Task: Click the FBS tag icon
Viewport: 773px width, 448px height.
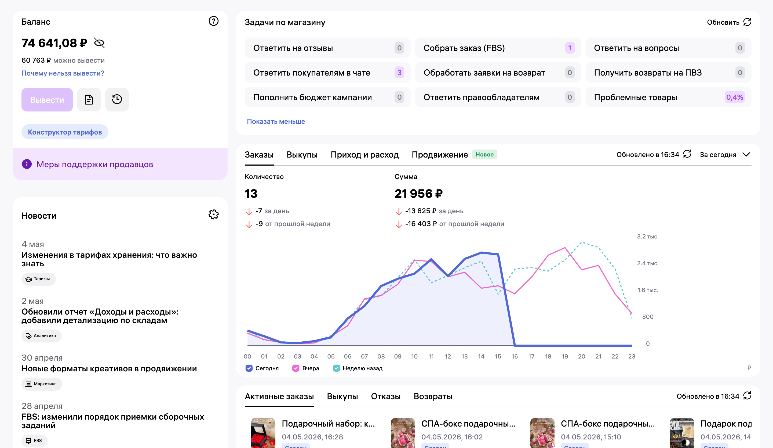Action: point(28,441)
